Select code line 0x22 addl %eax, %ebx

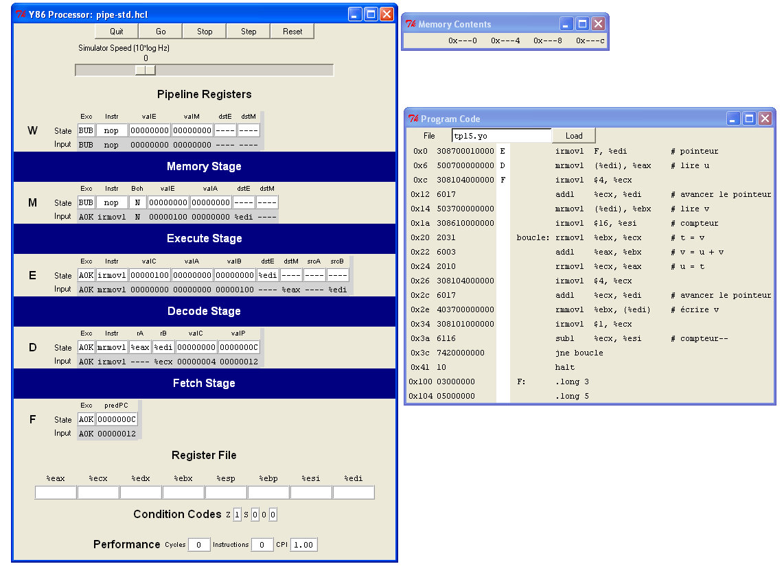coord(590,253)
